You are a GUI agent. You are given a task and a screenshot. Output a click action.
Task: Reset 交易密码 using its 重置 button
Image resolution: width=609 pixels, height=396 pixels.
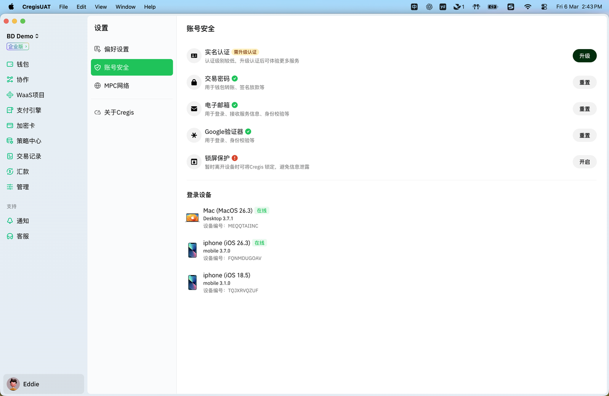point(584,82)
